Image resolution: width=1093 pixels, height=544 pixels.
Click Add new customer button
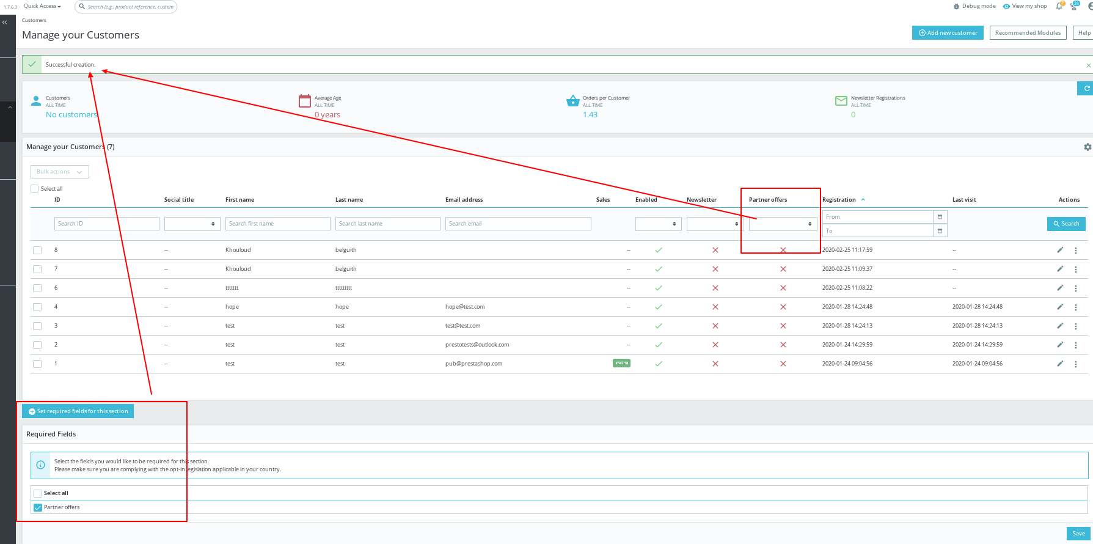click(948, 33)
